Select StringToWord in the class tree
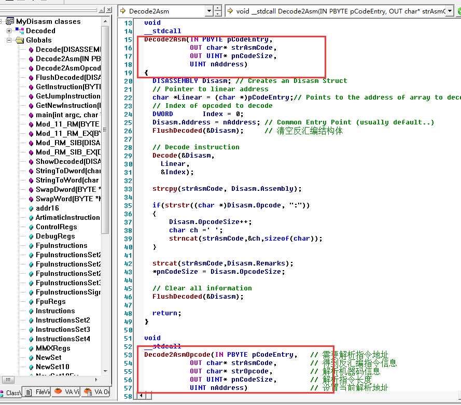461x405 pixels. 67,180
